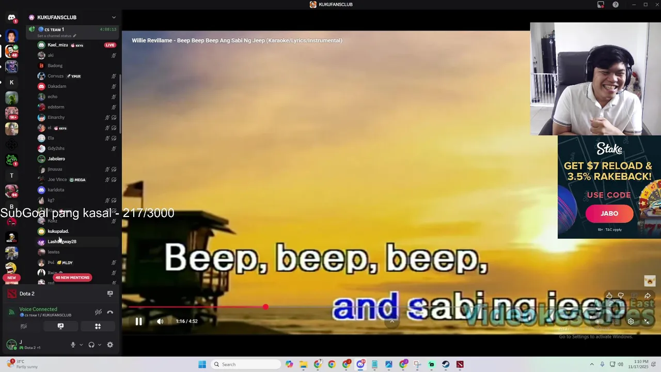Click taskbar Search box
The image size is (661, 372).
tap(246, 364)
